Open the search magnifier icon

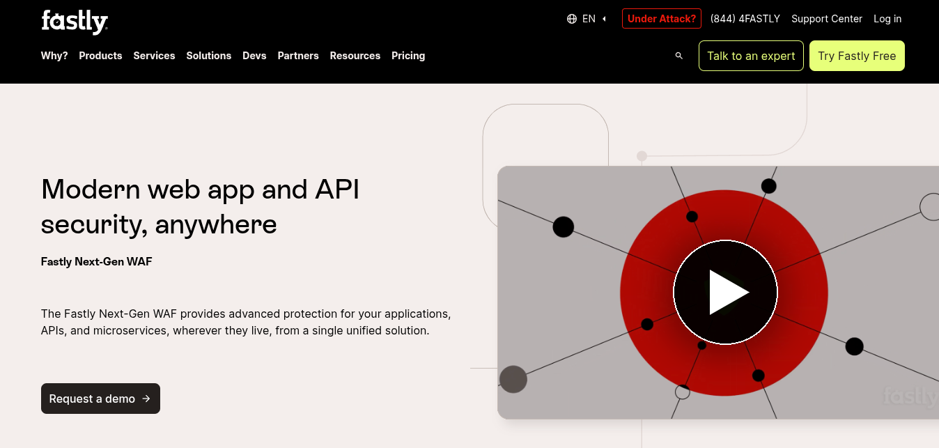pyautogui.click(x=679, y=56)
